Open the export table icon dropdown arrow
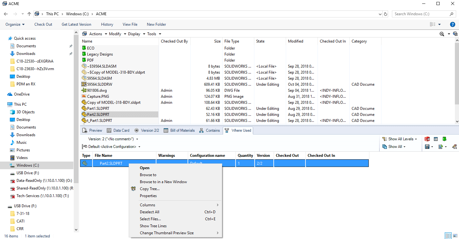Image resolution: width=459 pixels, height=239 pixels. (x=446, y=147)
